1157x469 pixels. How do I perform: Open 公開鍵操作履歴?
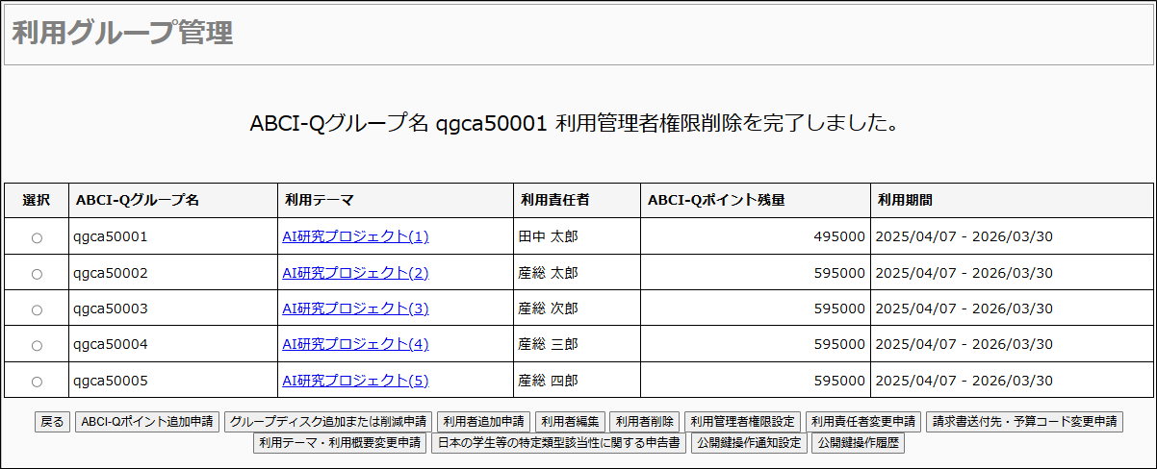tap(859, 443)
